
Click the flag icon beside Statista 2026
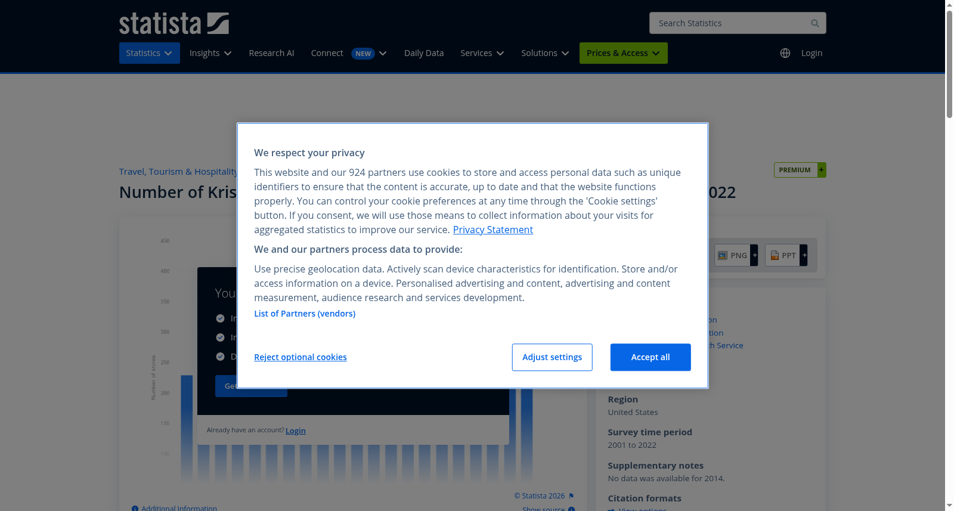point(571,496)
